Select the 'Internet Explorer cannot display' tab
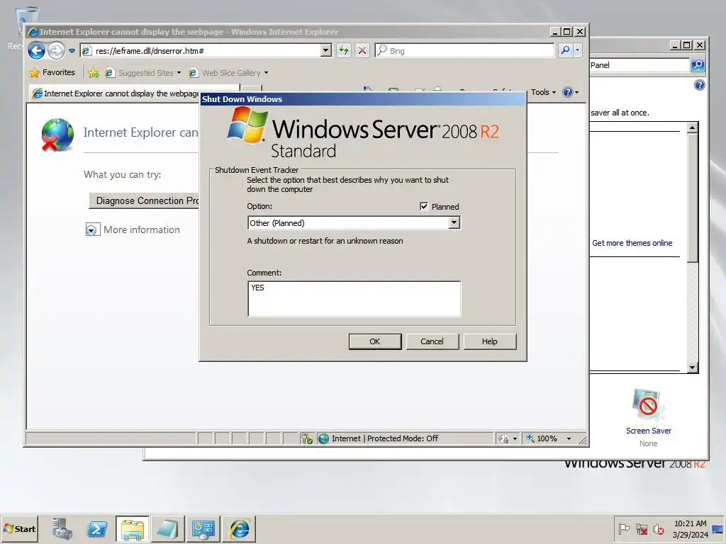This screenshot has width=726, height=544. [115, 93]
